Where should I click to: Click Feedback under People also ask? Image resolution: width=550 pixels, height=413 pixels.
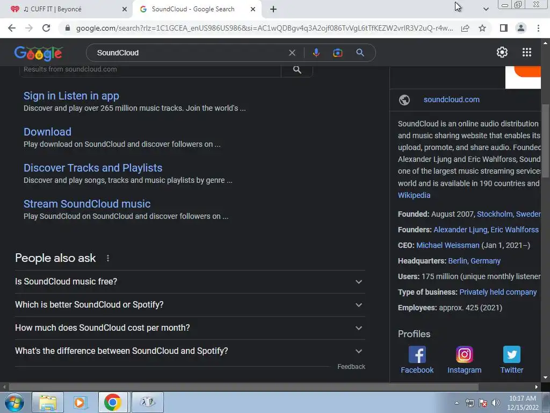click(x=351, y=367)
